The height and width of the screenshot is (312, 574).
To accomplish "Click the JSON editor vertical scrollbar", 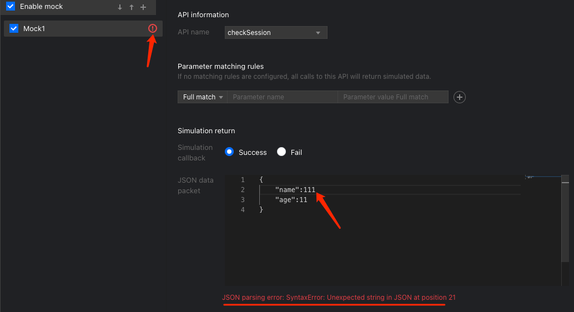I will [x=565, y=222].
